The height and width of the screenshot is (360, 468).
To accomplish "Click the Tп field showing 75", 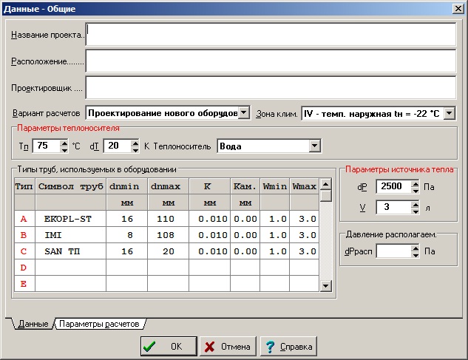I will coord(47,146).
